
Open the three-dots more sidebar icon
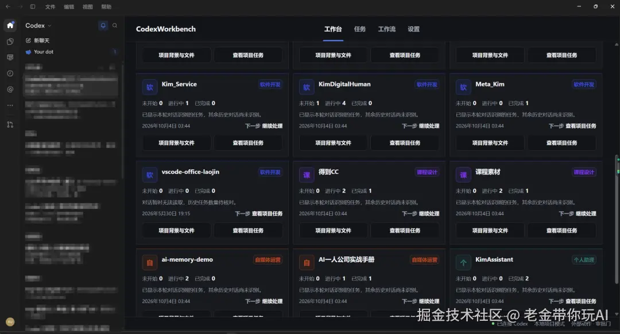[10, 106]
